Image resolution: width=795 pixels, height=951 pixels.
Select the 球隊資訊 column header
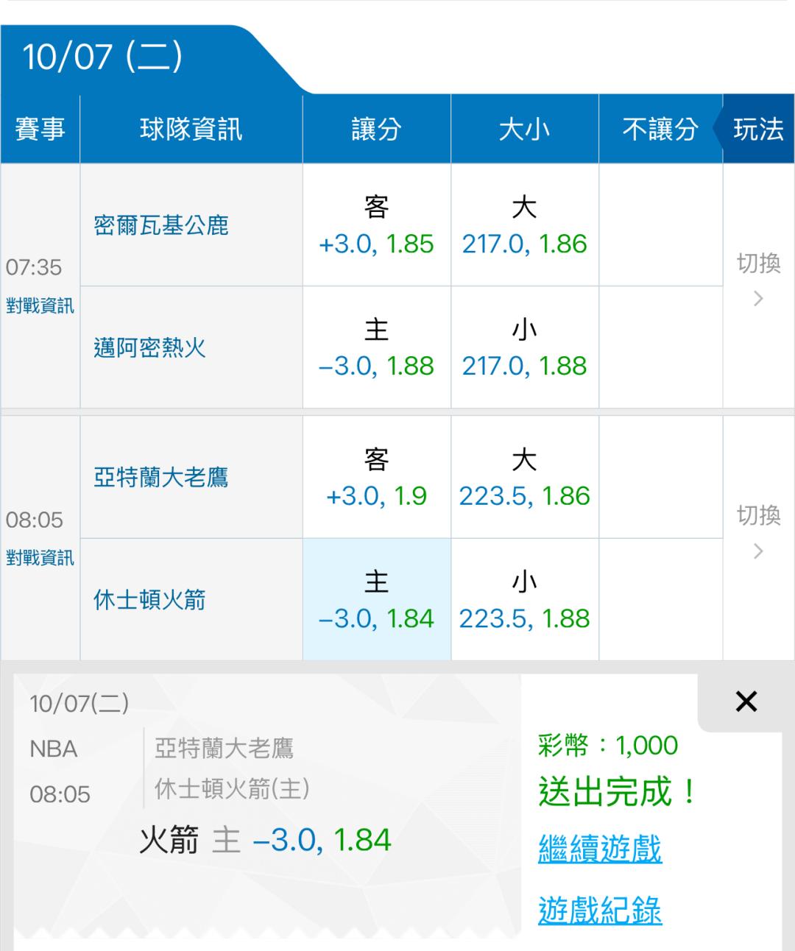coord(191,130)
